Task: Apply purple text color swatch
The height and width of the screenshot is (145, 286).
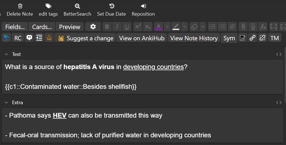Action: coord(159,27)
